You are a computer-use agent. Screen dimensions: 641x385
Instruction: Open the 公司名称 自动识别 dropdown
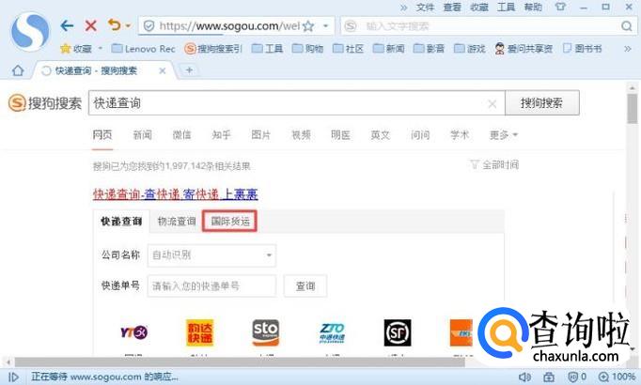[x=211, y=255]
